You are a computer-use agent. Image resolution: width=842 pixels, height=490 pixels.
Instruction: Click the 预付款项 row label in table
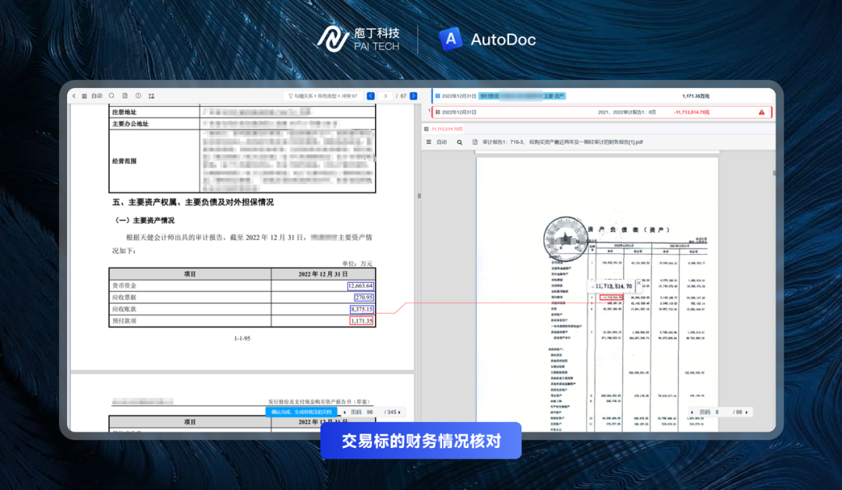click(124, 321)
